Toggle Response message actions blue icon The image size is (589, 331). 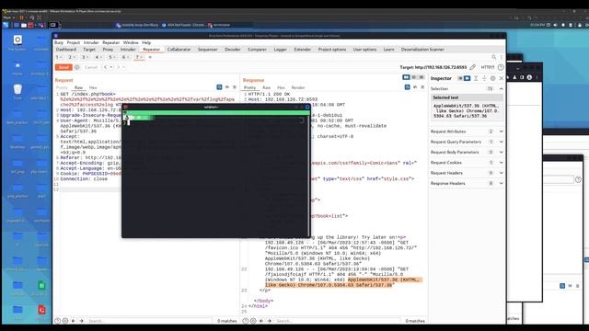point(407,87)
